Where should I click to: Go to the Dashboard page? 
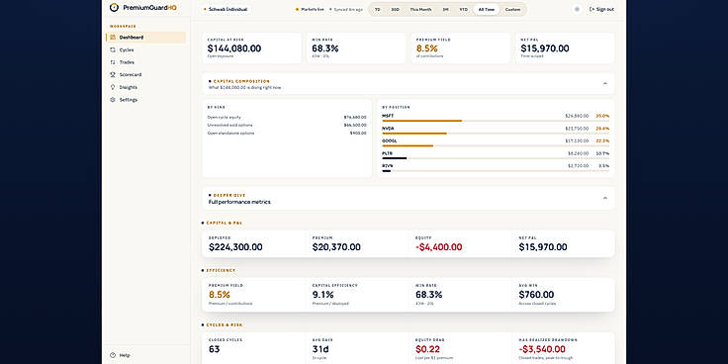pyautogui.click(x=145, y=38)
